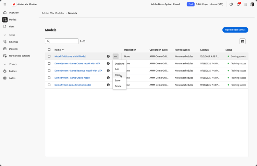The image size is (257, 166).
Task: Click the search magnifier icon
Action: [x=49, y=41]
